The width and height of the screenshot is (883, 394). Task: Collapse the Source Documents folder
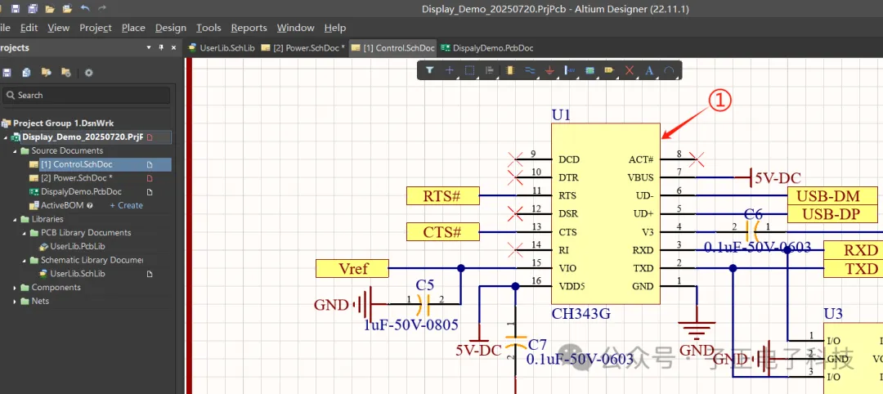pyautogui.click(x=16, y=151)
